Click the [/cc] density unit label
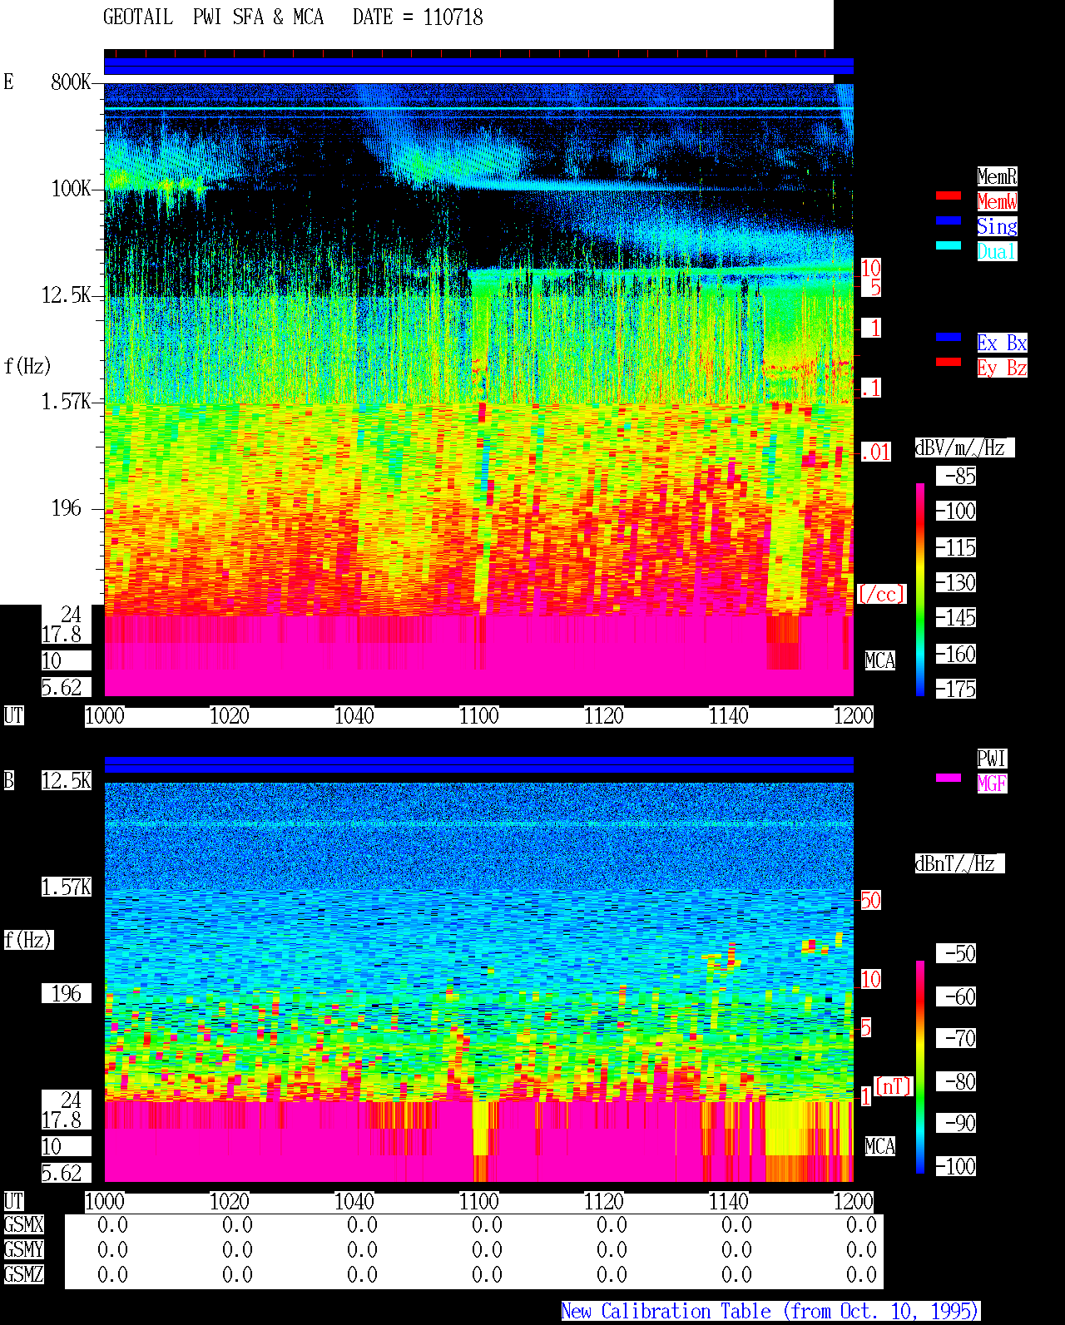 click(x=881, y=594)
